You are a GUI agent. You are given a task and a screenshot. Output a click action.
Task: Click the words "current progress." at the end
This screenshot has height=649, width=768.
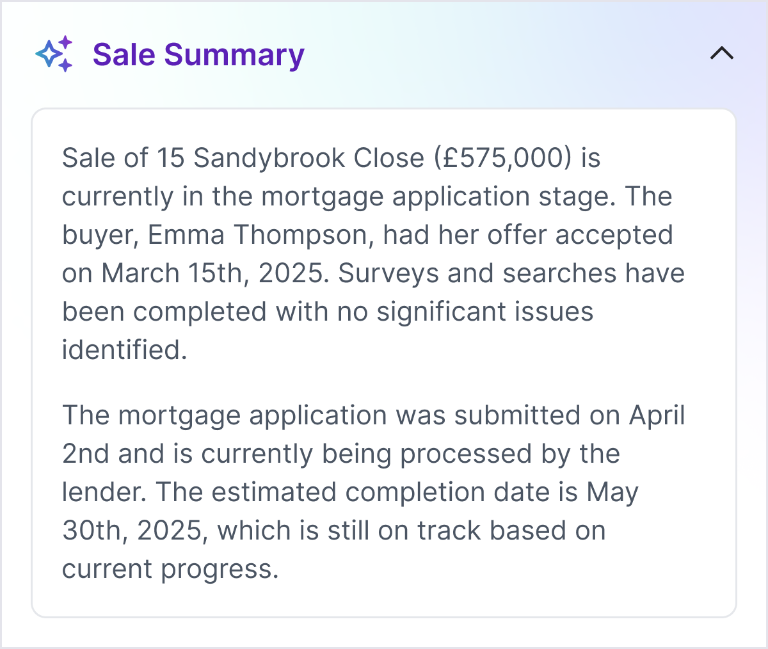(x=170, y=569)
